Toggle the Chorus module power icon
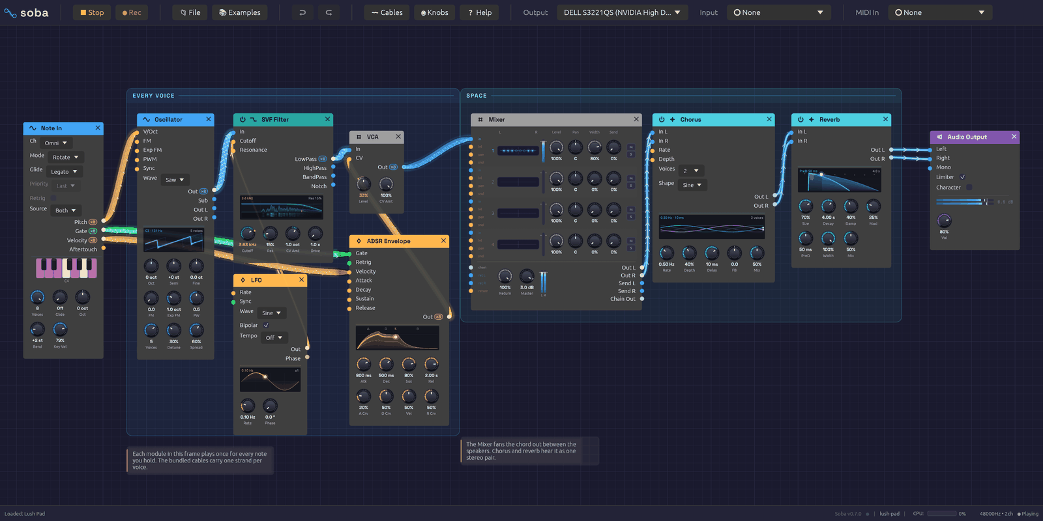 click(662, 120)
